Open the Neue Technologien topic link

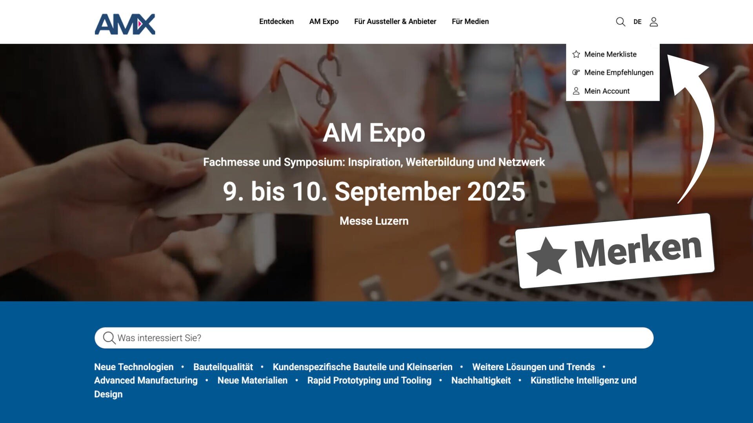click(x=134, y=367)
